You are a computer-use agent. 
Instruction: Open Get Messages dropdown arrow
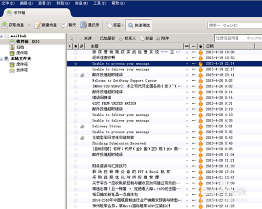click(29, 25)
